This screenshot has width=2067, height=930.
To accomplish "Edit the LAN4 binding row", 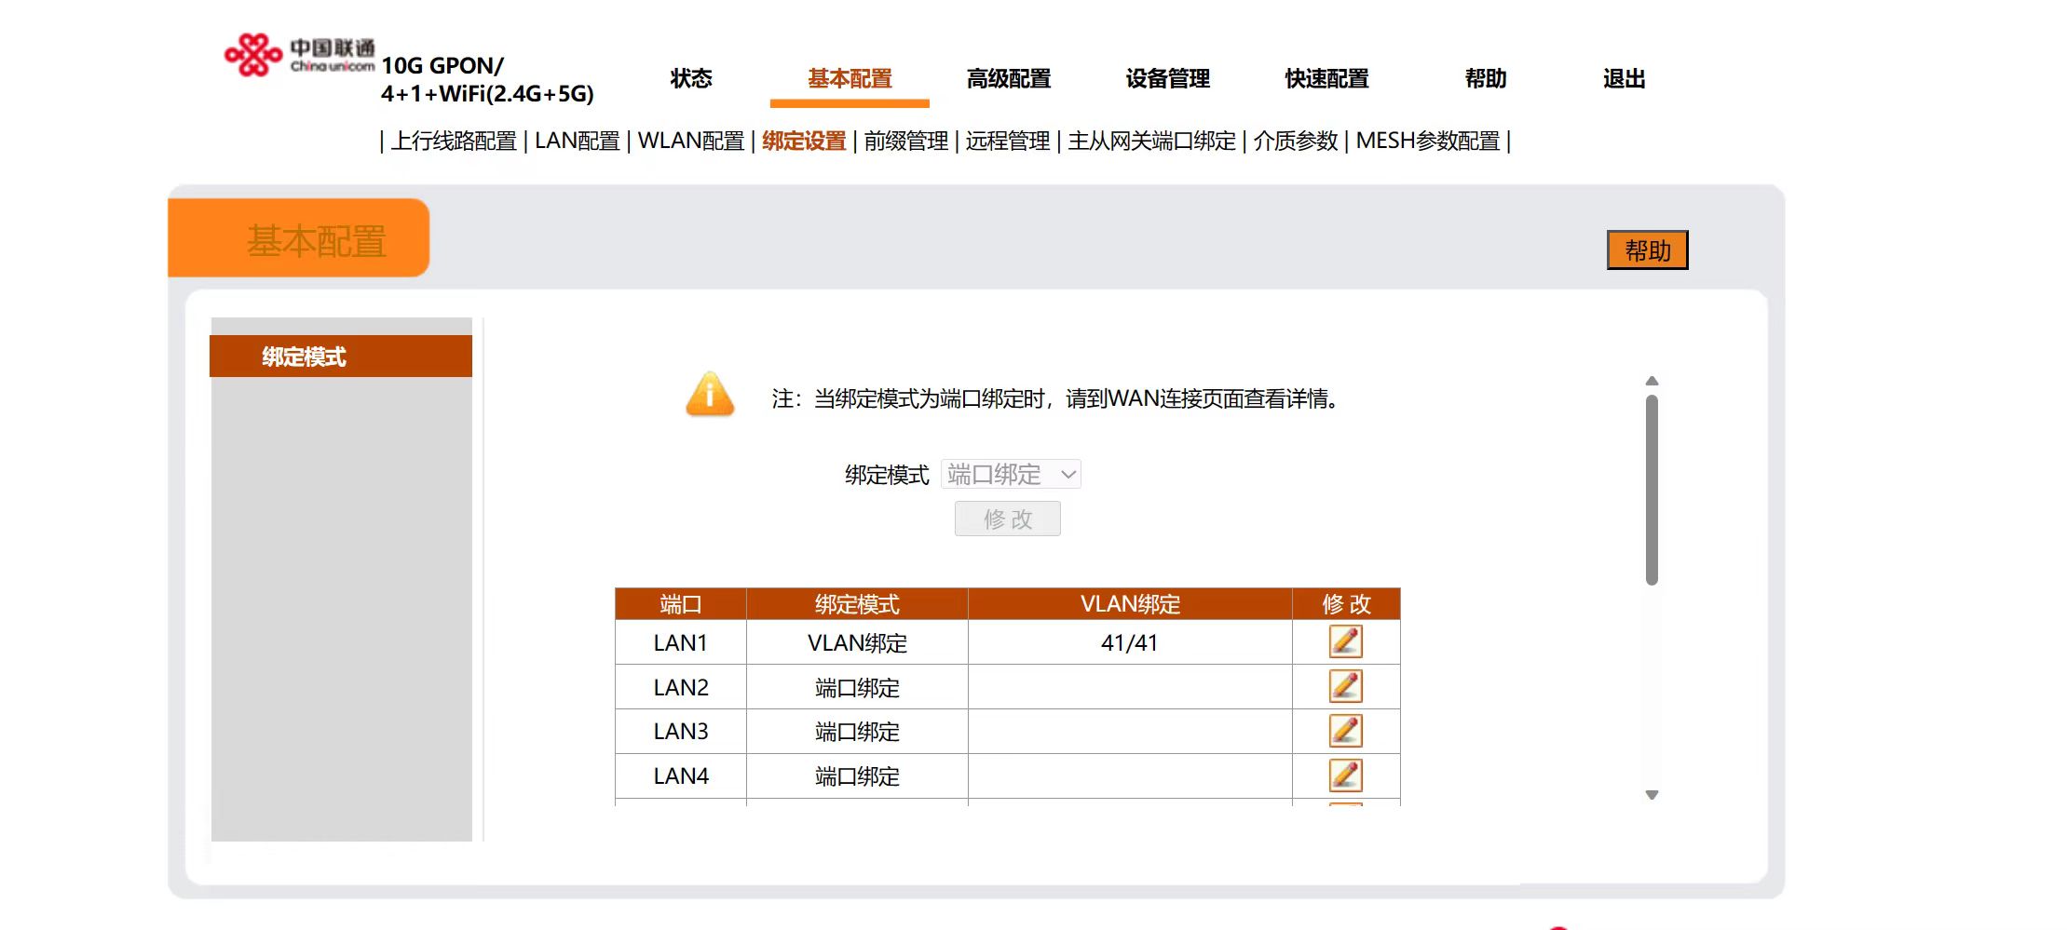I will tap(1345, 775).
